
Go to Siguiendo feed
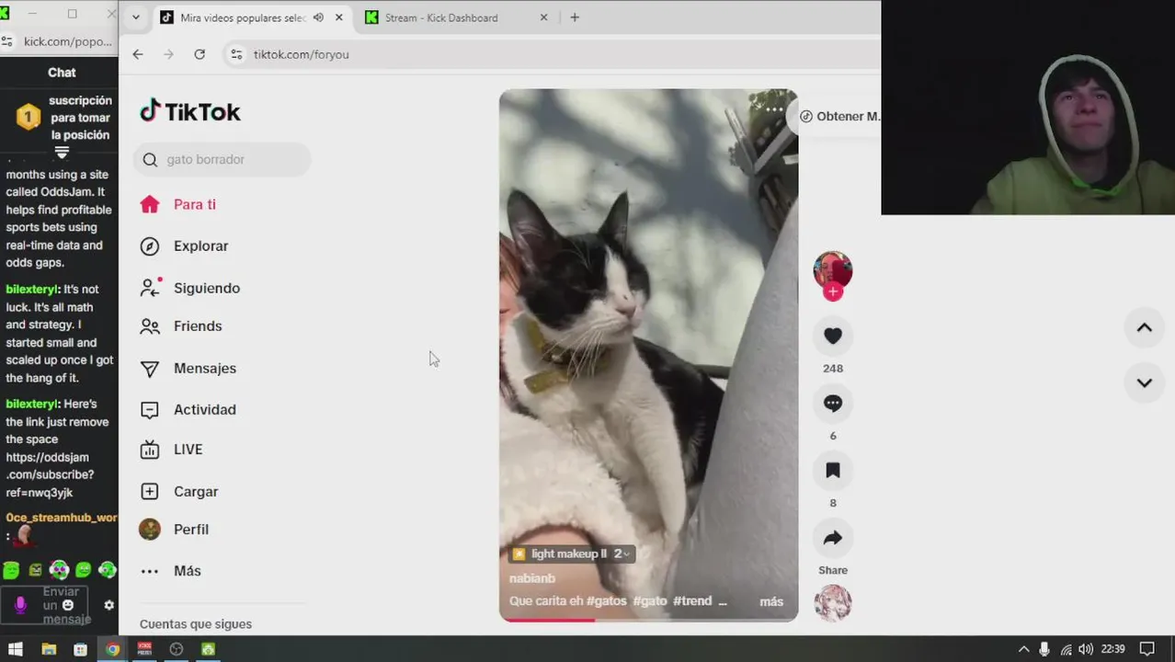(x=189, y=288)
